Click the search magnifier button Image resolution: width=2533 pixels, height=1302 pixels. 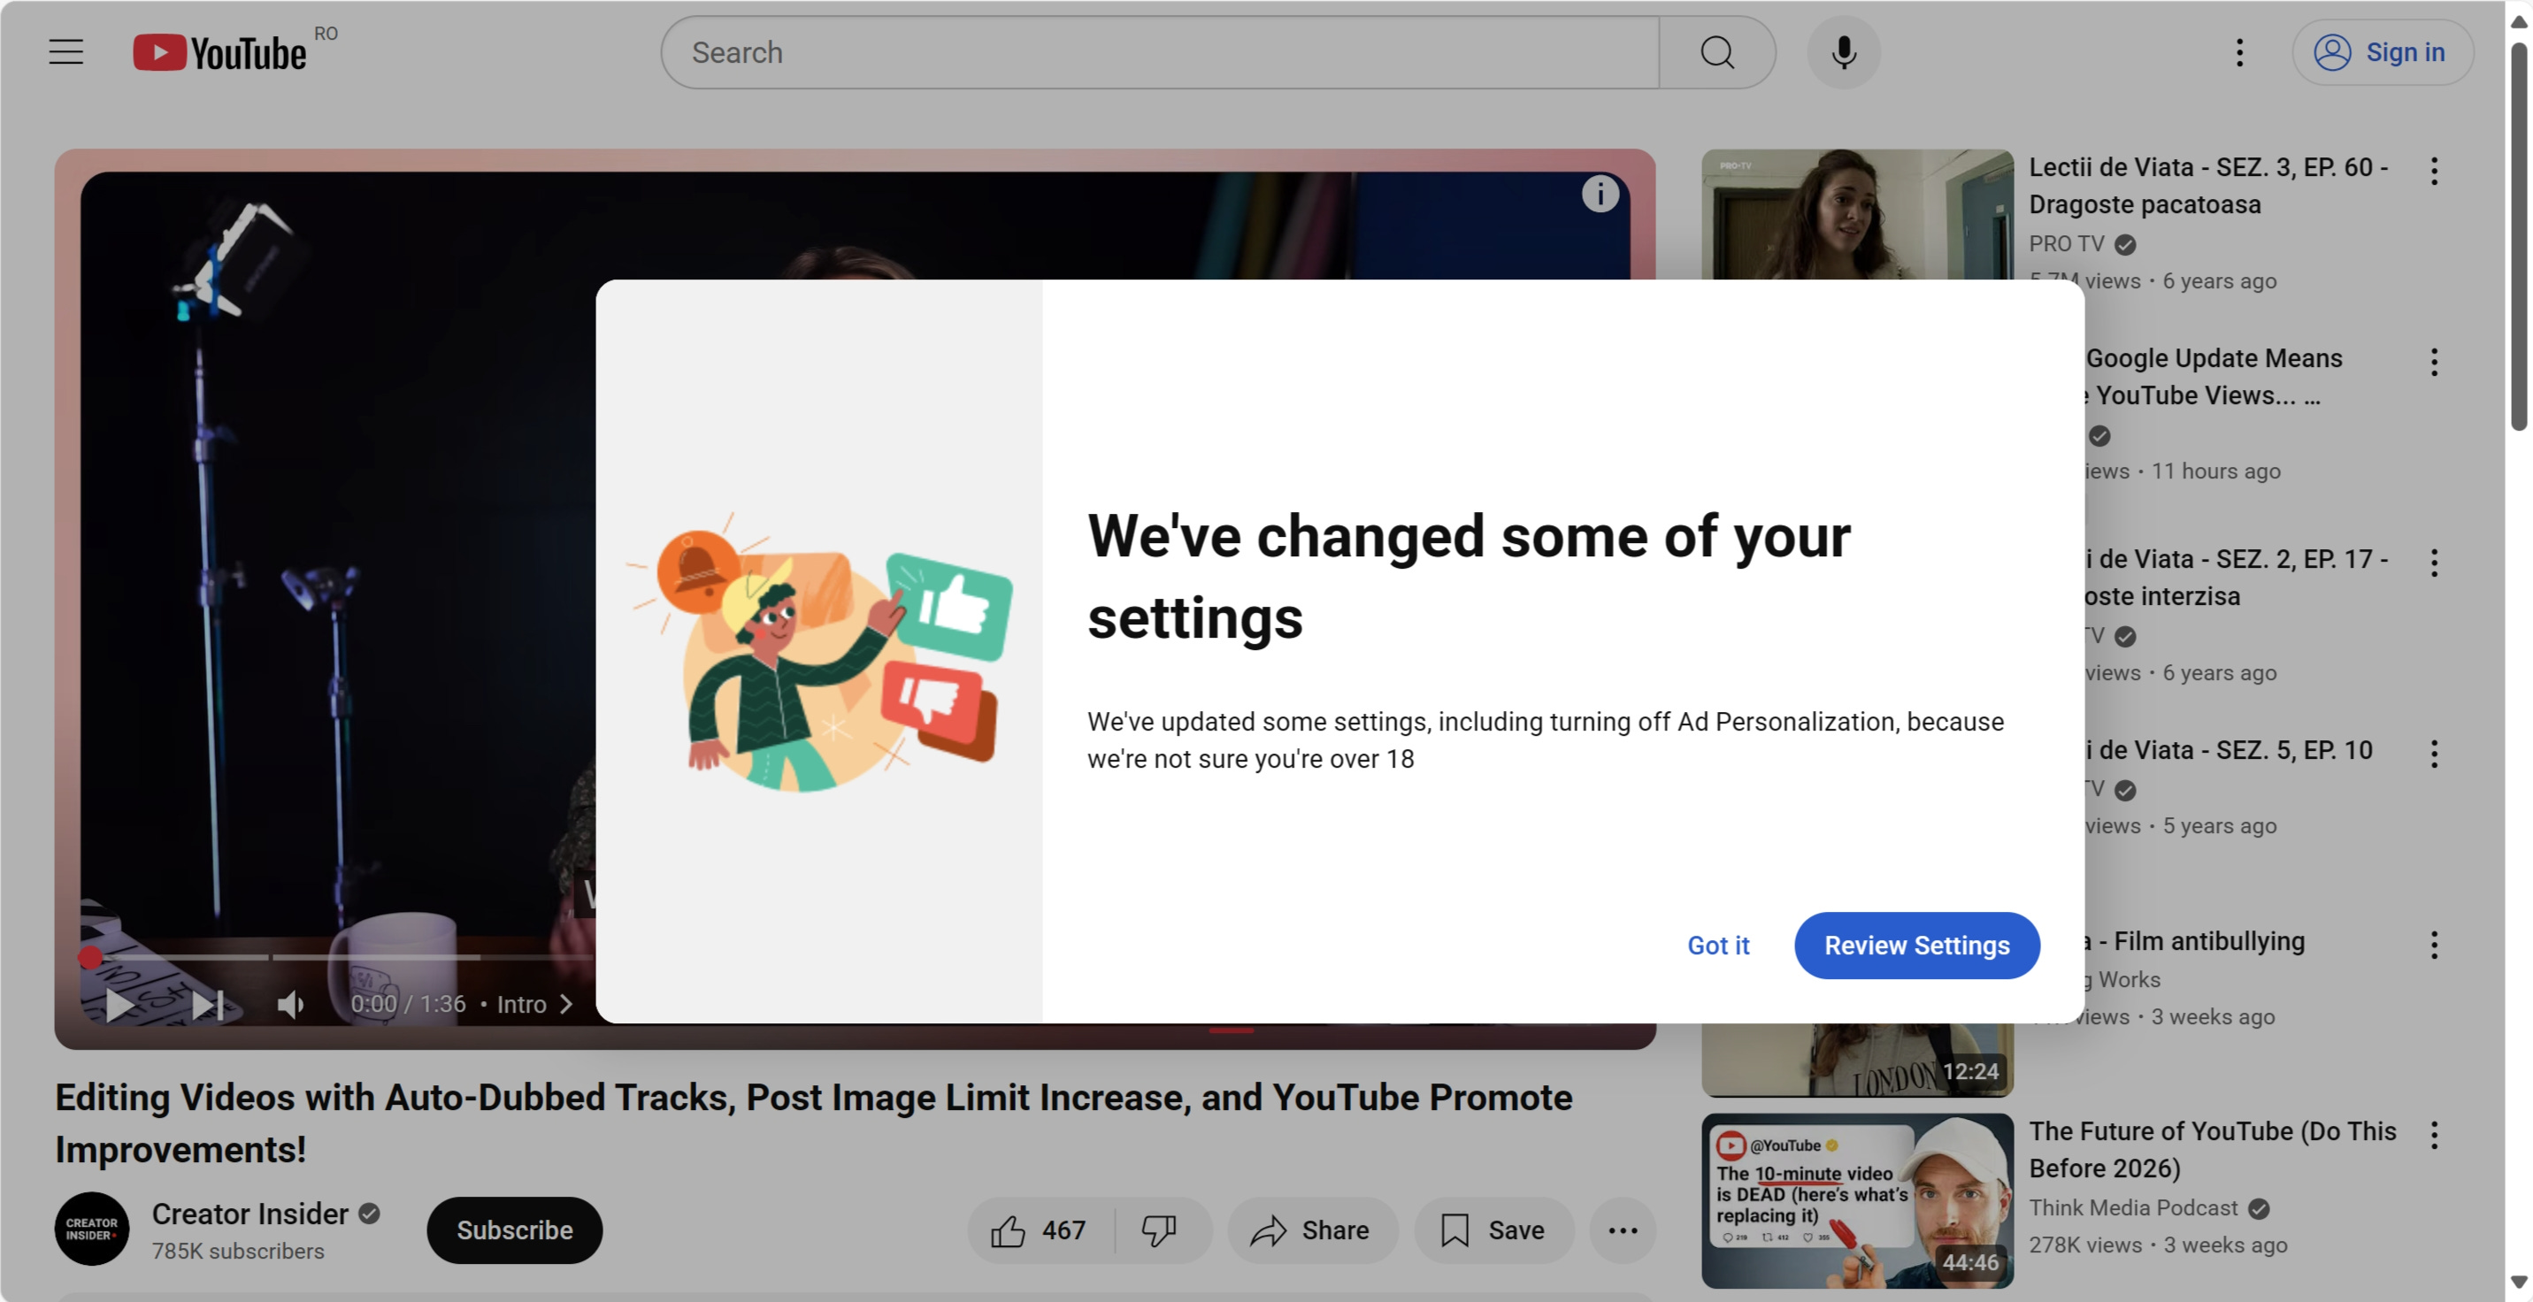(x=1717, y=52)
